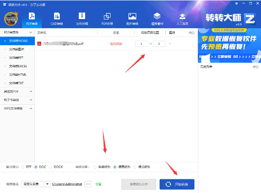The image size is (261, 193).
Task: Select DOC output format
Action: click(x=36, y=167)
